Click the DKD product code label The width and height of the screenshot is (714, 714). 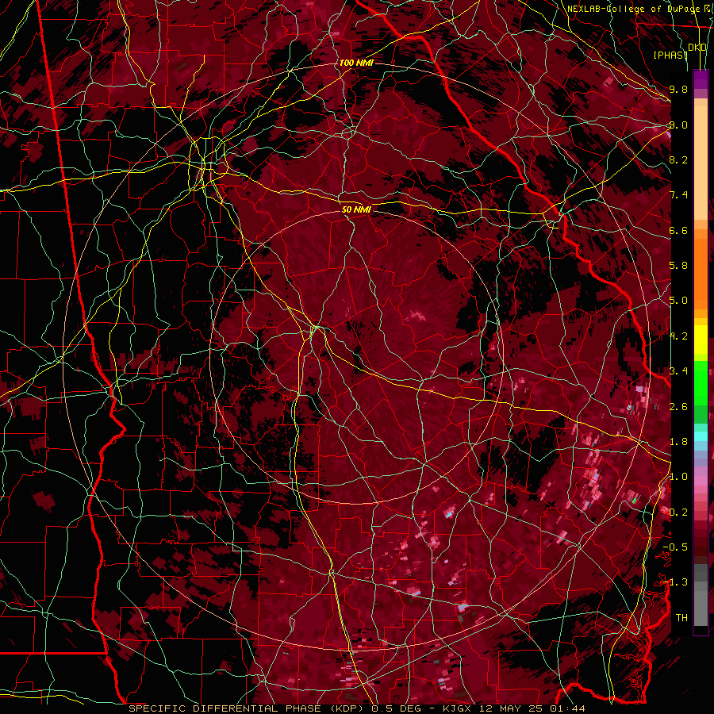pos(697,48)
